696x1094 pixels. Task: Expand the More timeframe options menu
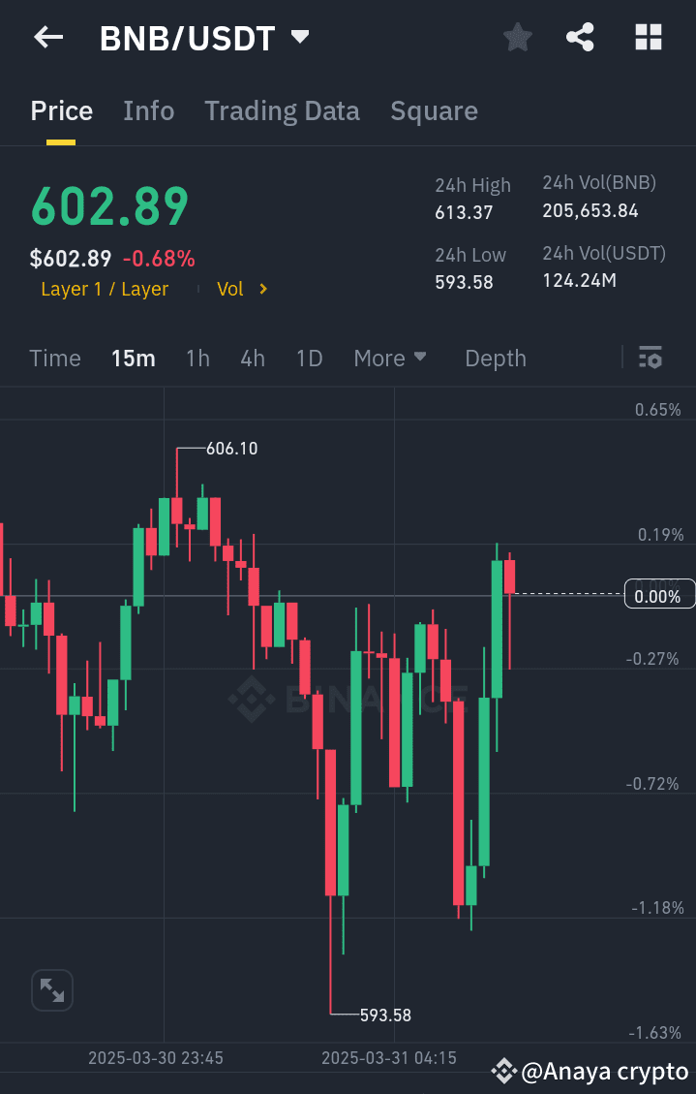(x=390, y=358)
